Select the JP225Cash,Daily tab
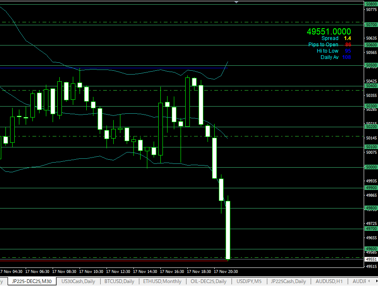This screenshot has width=378, height=286. click(288, 281)
